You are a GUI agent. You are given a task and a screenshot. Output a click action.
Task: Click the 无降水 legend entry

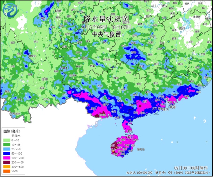pos(16,136)
